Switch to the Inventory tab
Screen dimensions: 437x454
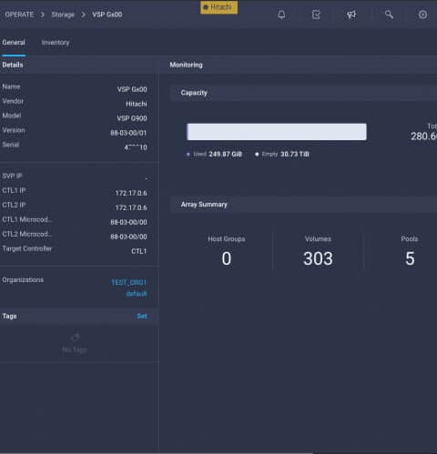tap(56, 43)
